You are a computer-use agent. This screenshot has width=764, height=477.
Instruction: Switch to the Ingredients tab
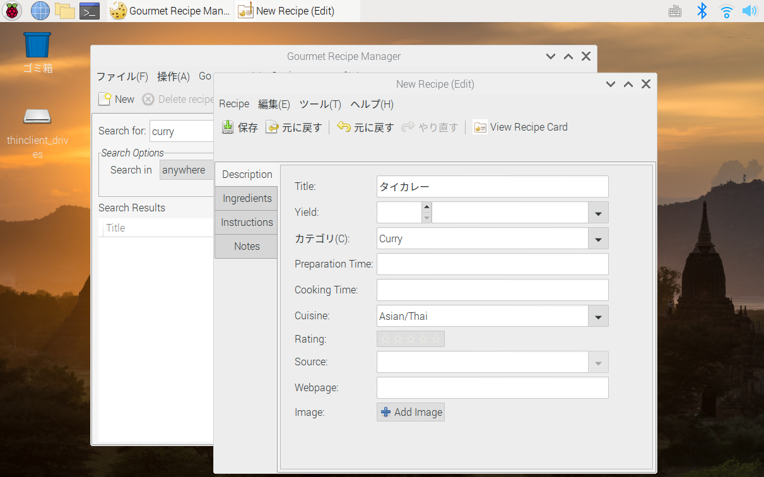(246, 198)
